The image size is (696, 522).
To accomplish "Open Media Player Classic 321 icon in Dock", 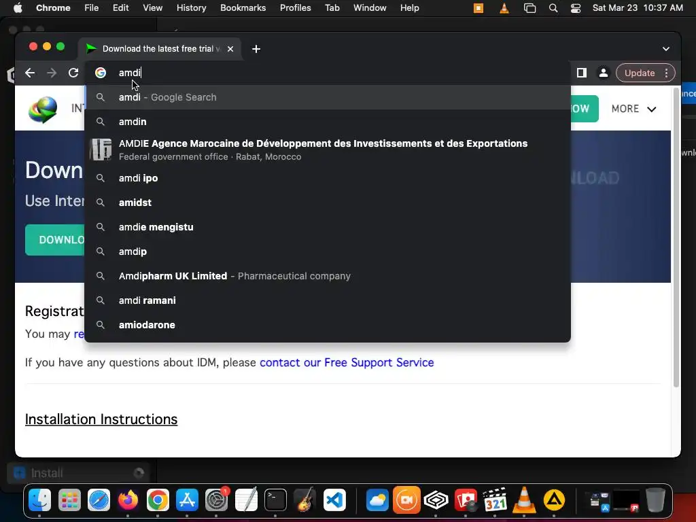I will click(495, 501).
